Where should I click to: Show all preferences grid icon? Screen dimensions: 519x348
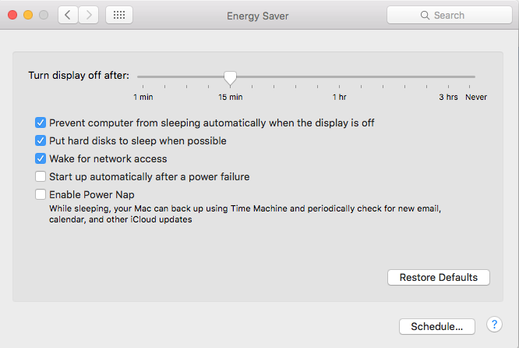coord(119,16)
